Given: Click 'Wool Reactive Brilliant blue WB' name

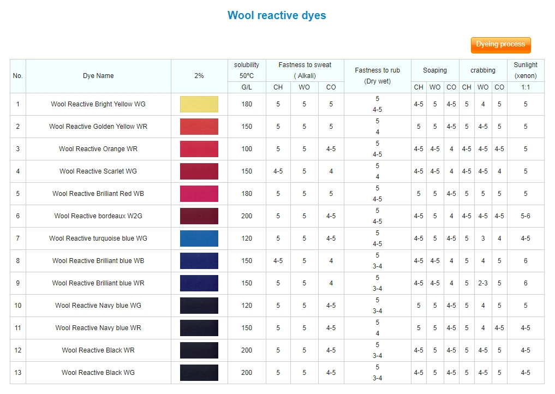Looking at the screenshot, I should [x=98, y=260].
